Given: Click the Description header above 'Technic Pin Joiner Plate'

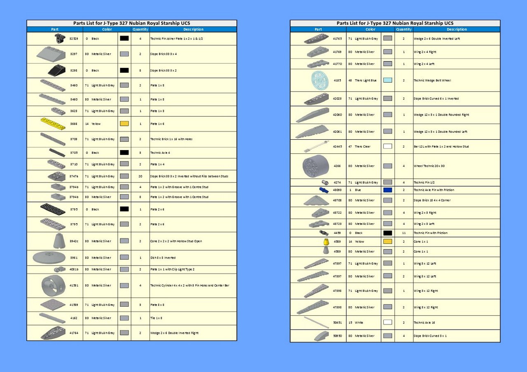Looking at the screenshot, I should 194,29.
